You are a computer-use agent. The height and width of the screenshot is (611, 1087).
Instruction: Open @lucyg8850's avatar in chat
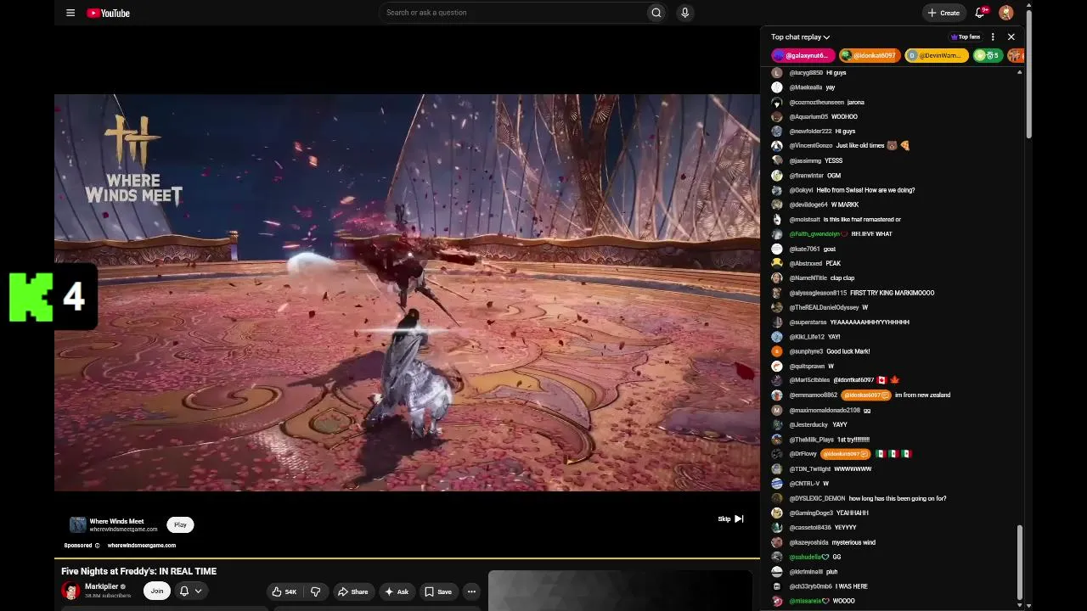tap(776, 73)
